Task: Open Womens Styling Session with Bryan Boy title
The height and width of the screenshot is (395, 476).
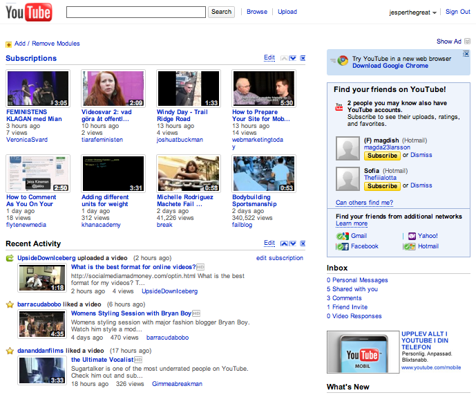Action: (131, 313)
